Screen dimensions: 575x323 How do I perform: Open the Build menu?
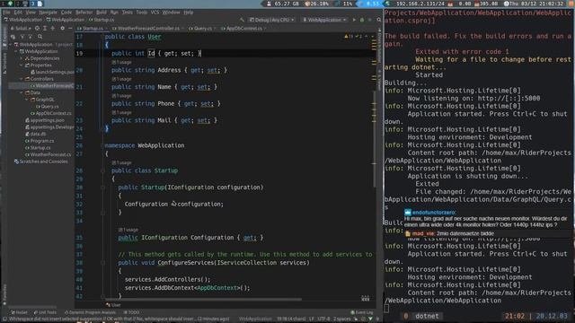point(102,13)
